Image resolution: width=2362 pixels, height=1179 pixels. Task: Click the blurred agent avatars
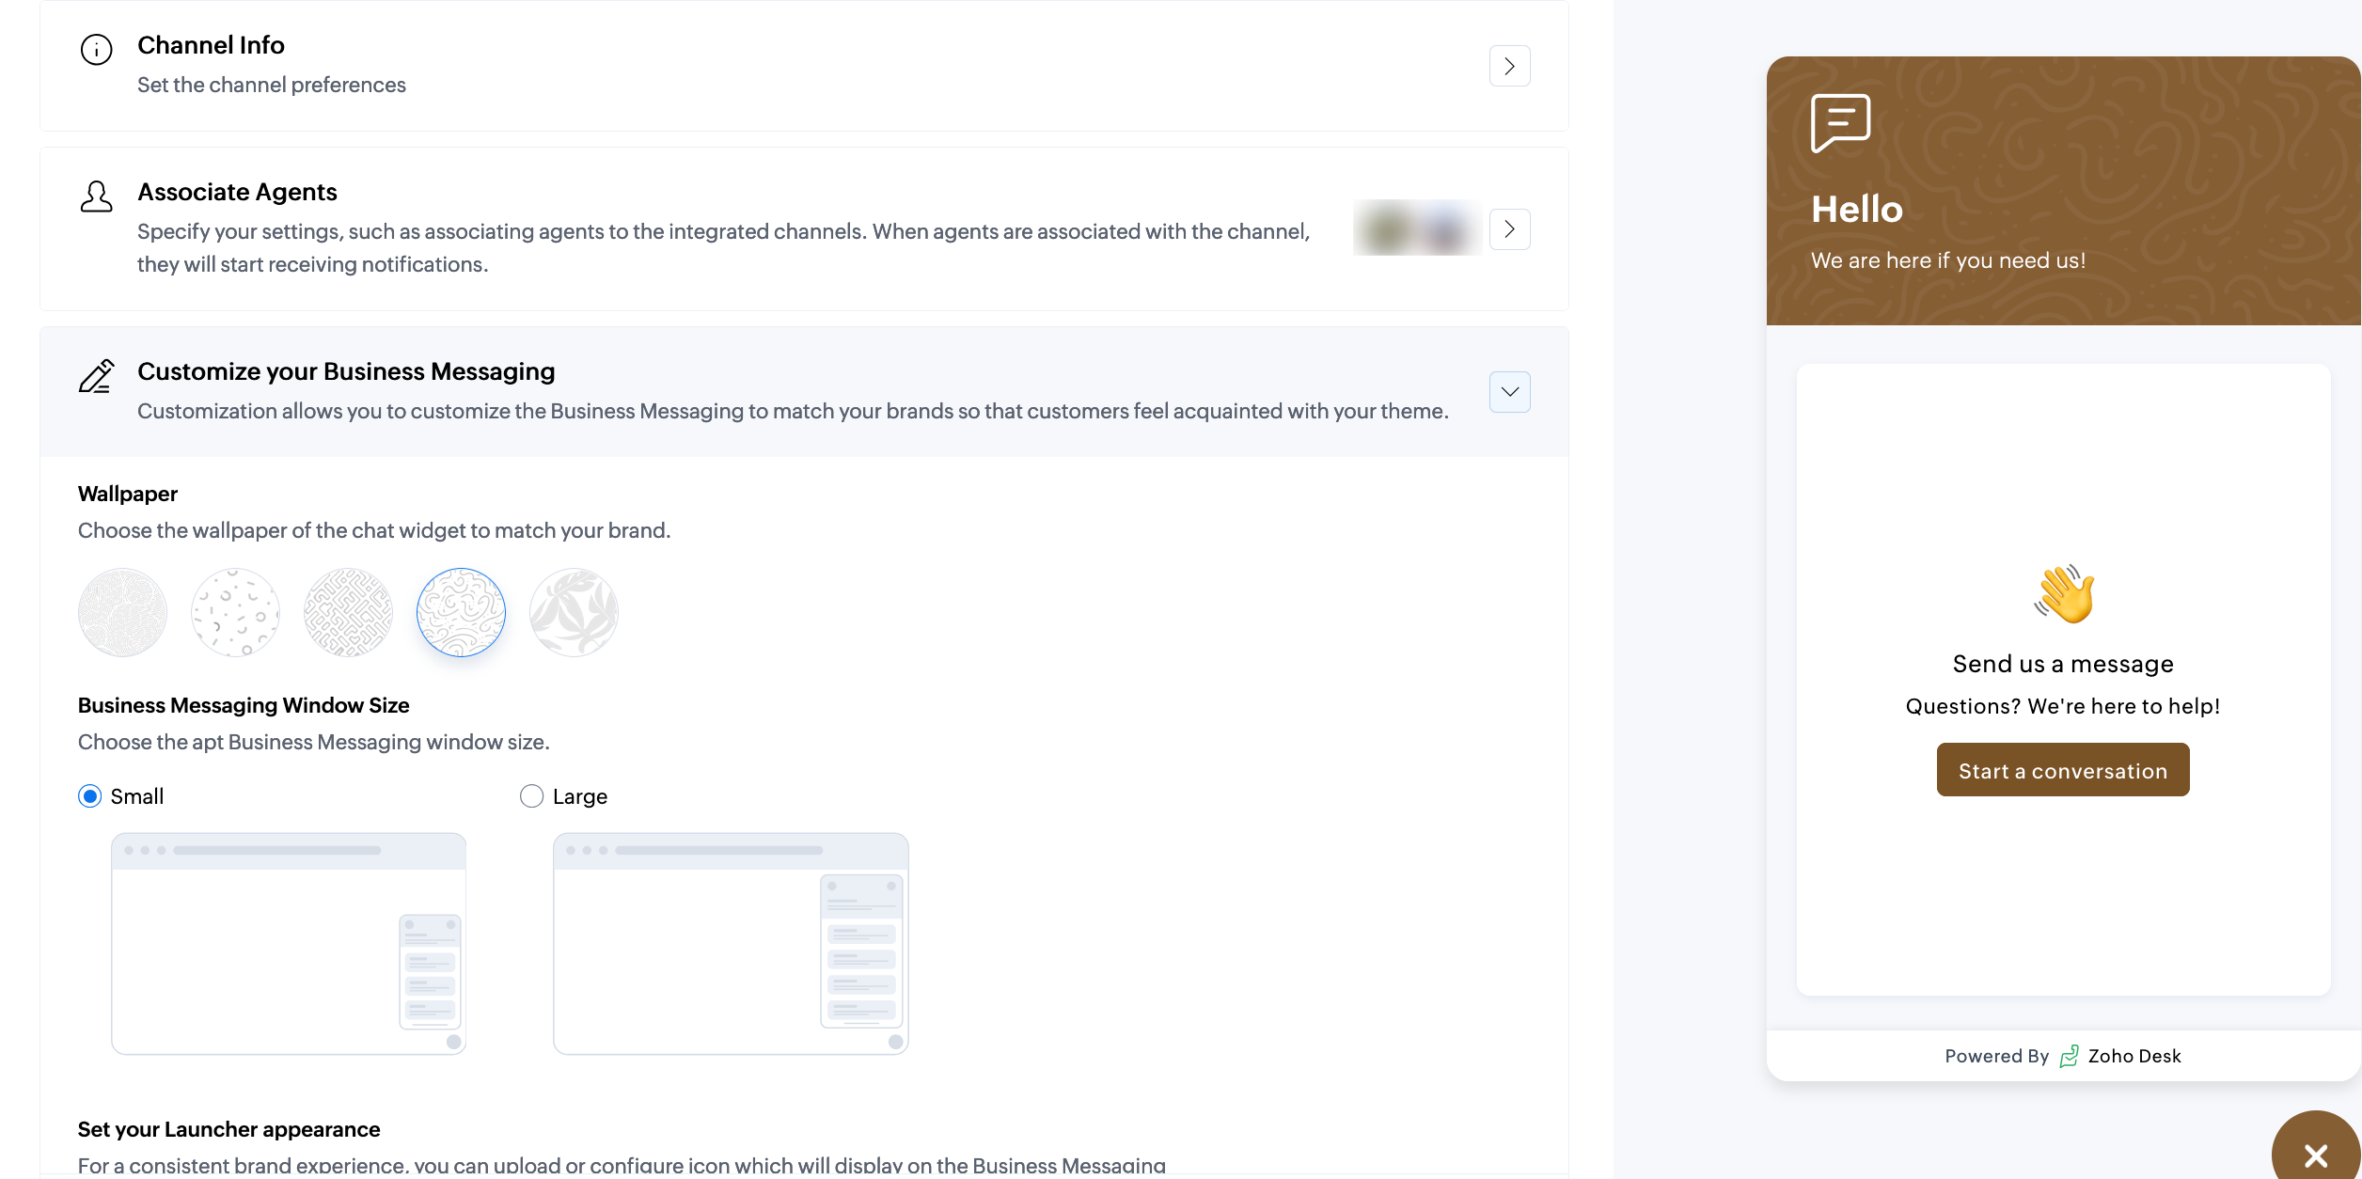[x=1417, y=228]
